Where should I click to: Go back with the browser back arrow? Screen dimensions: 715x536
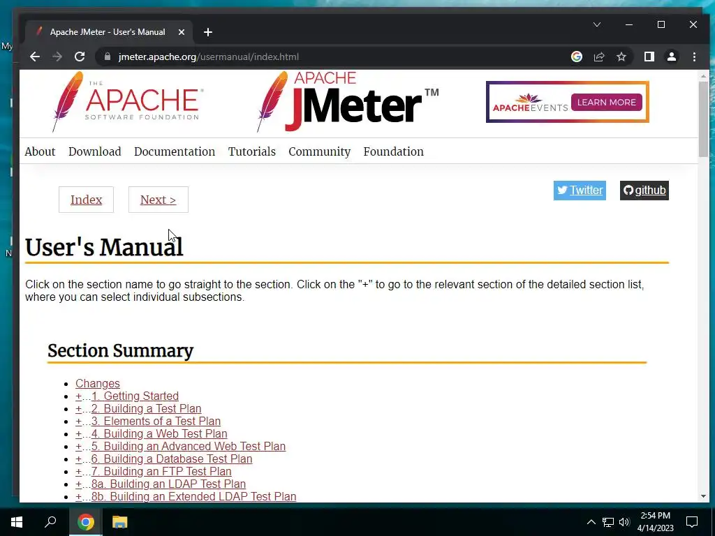(35, 57)
